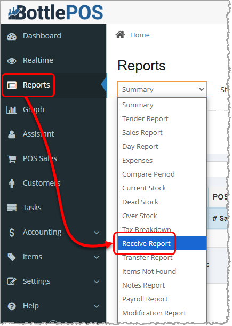
Task: Click the Help question mark icon
Action: 12,306
